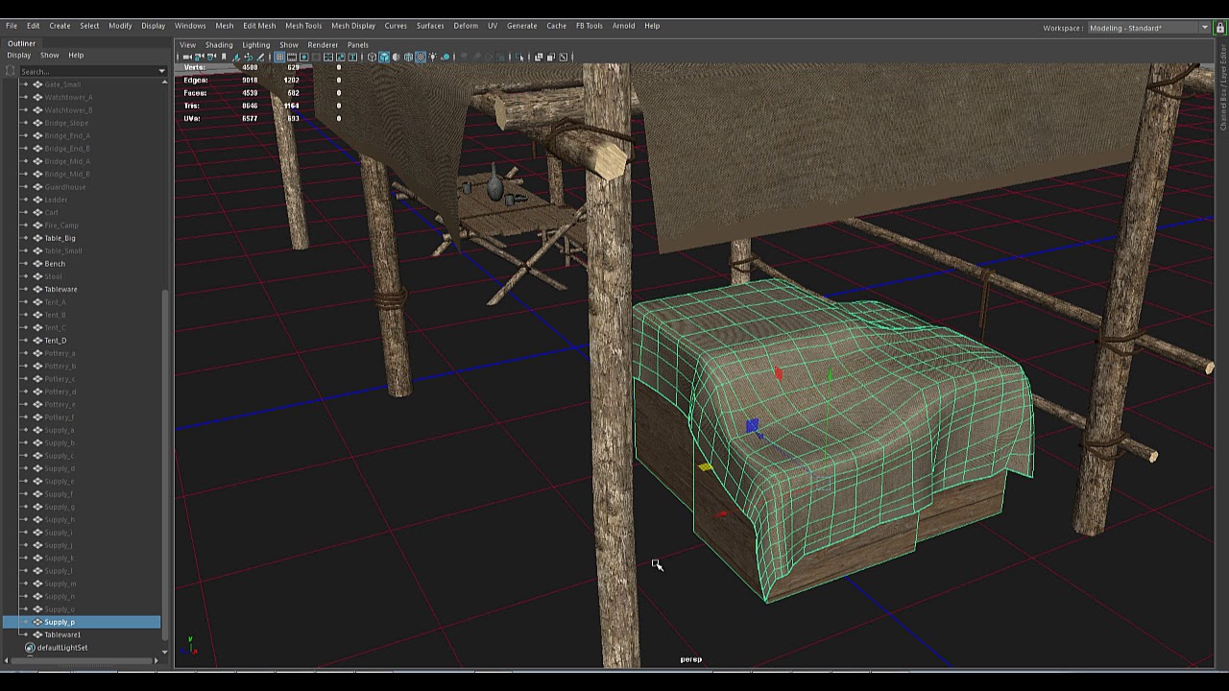Open the Outliner search filter arrow

(161, 71)
